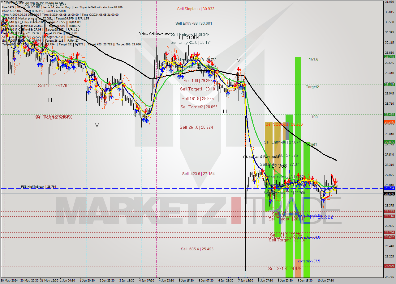Click the 'Sell Entry -23.6 | 30.171' label
Screen dimensions: 396x284
(x=191, y=42)
